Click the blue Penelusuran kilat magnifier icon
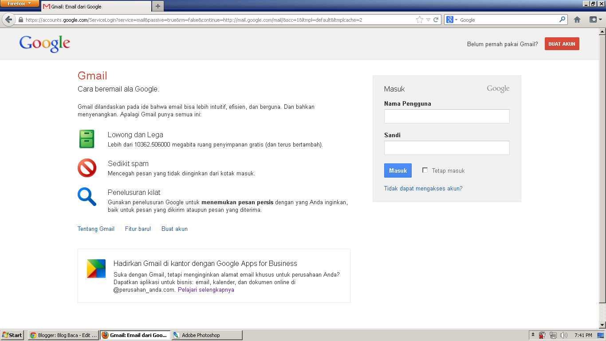The width and height of the screenshot is (606, 341). [x=87, y=197]
